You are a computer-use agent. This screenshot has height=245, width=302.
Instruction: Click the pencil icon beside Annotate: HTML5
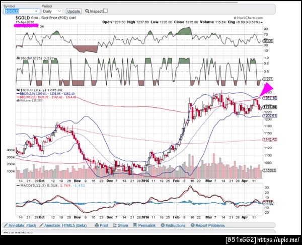(x=41, y=225)
